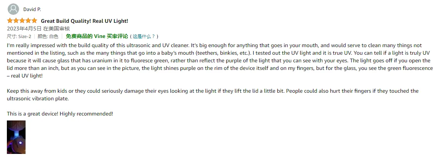Click the 在美国审核 text
This screenshot has height=160, width=439.
pos(56,29)
